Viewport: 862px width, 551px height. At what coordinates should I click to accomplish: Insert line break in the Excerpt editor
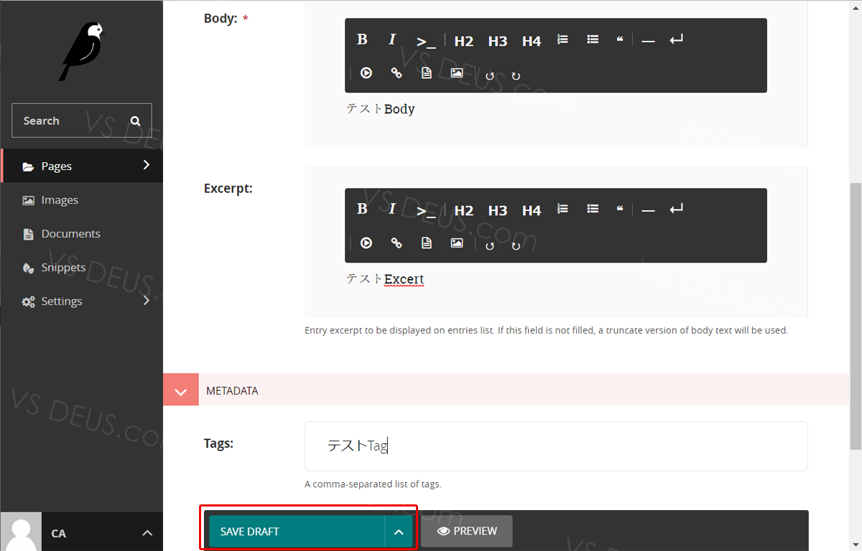tap(676, 209)
